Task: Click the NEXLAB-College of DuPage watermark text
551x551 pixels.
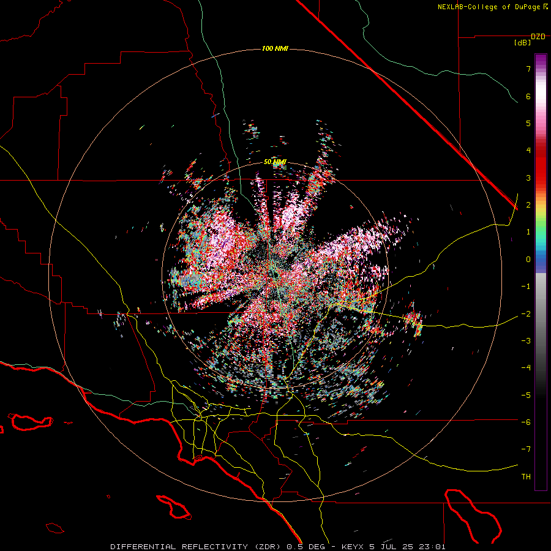Action: [x=492, y=7]
